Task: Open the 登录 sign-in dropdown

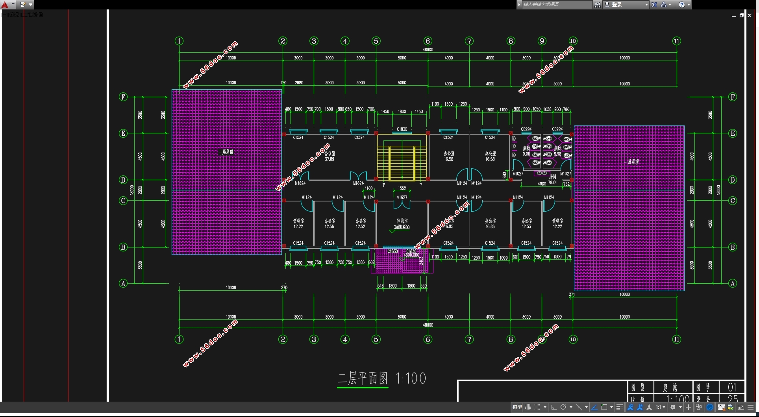Action: pos(626,5)
